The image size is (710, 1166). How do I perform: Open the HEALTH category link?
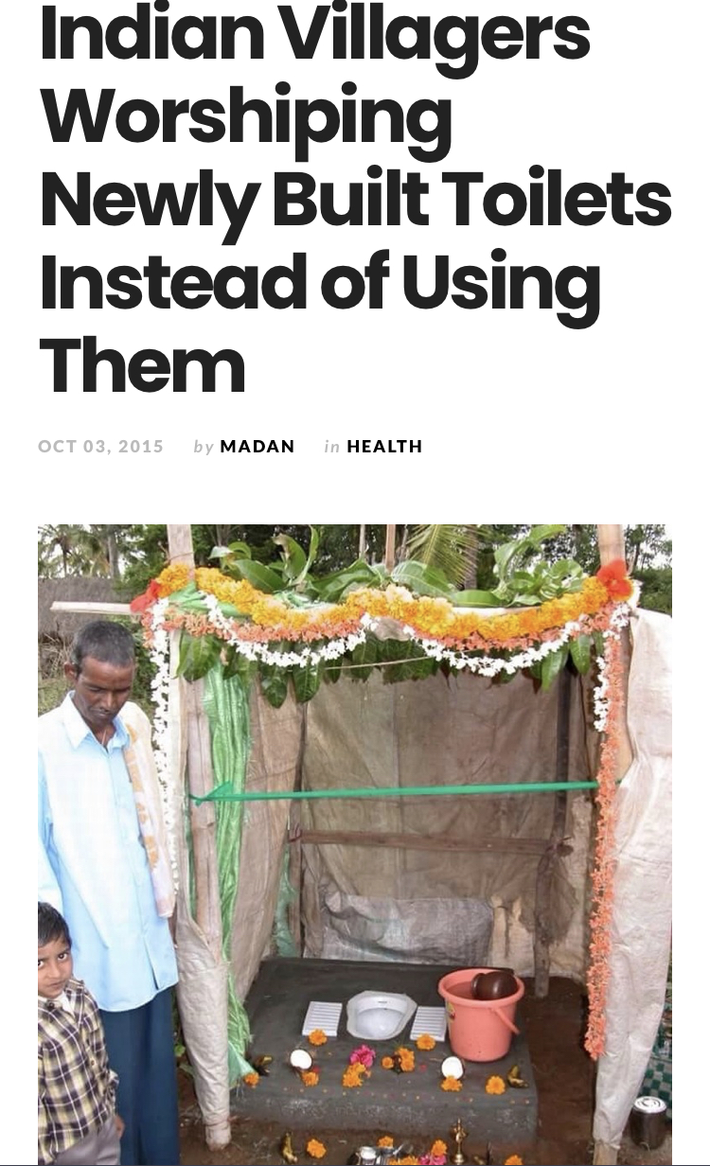click(384, 446)
